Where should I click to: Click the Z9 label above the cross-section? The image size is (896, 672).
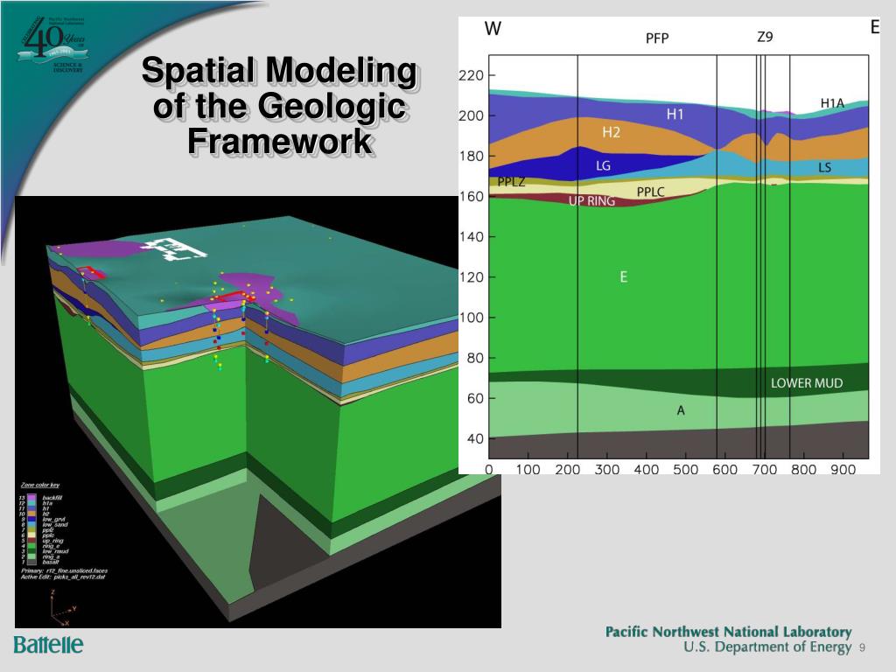(765, 38)
